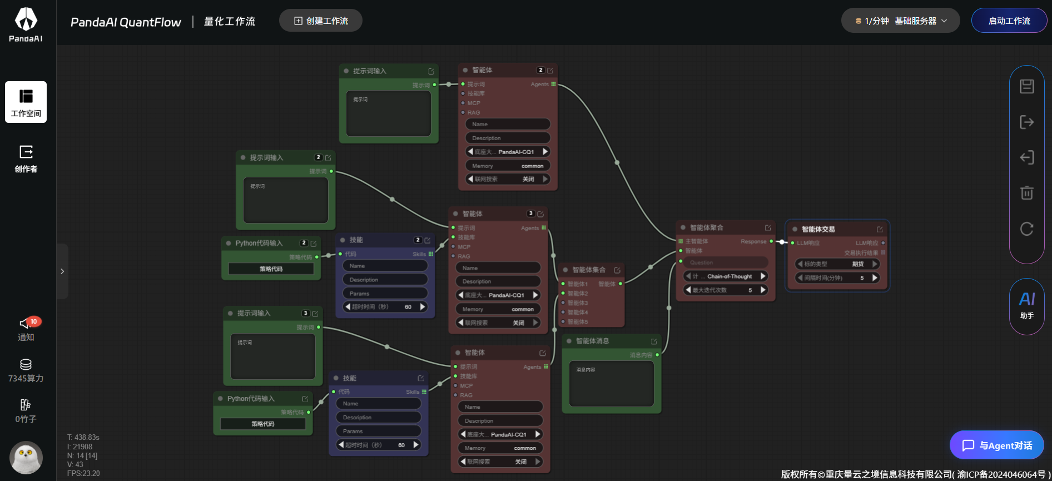This screenshot has height=481, width=1052.
Task: Click the export workflow icon in right toolbar
Action: coord(1026,122)
